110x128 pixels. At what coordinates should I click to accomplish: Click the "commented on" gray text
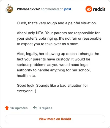pos(52,9)
